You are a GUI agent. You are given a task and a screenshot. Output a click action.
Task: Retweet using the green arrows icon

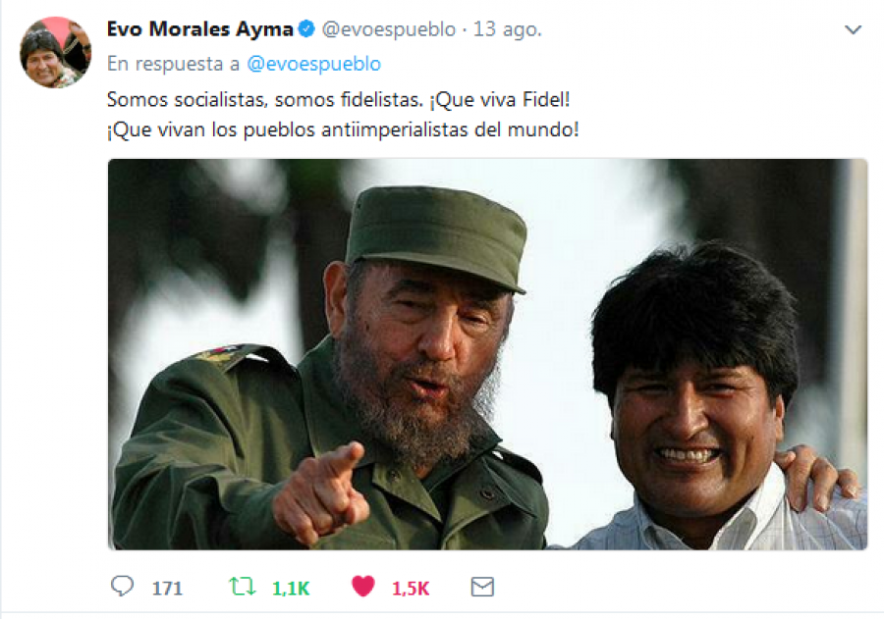point(243,587)
